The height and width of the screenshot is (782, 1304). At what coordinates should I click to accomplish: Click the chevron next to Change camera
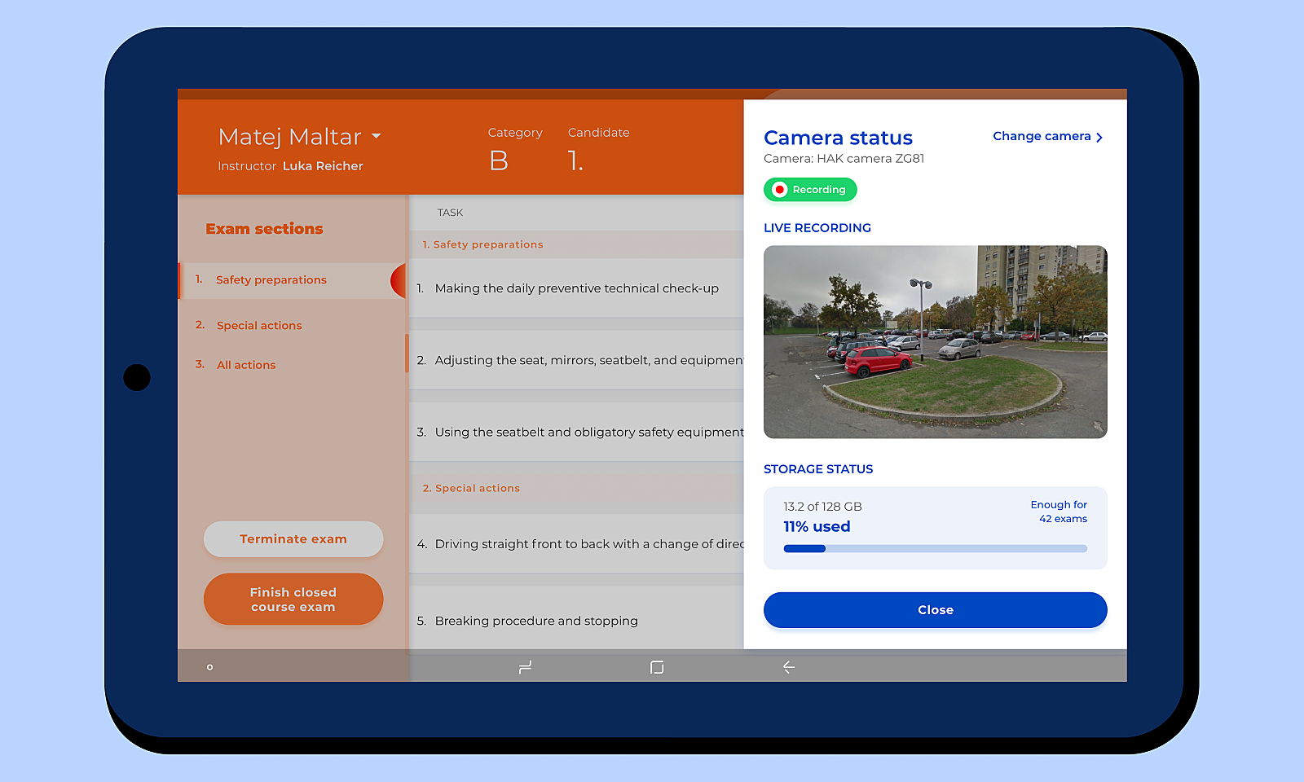[1099, 137]
